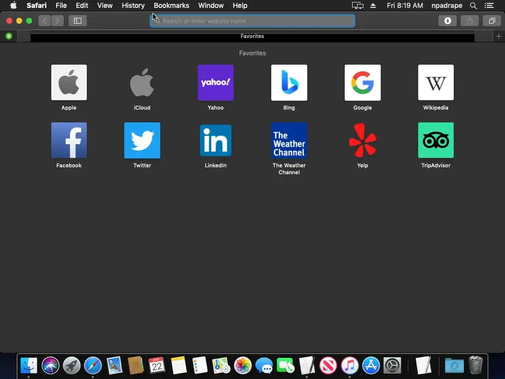Screen dimensions: 505x379
Task: Add a new tab with plus button
Action: tap(499, 37)
